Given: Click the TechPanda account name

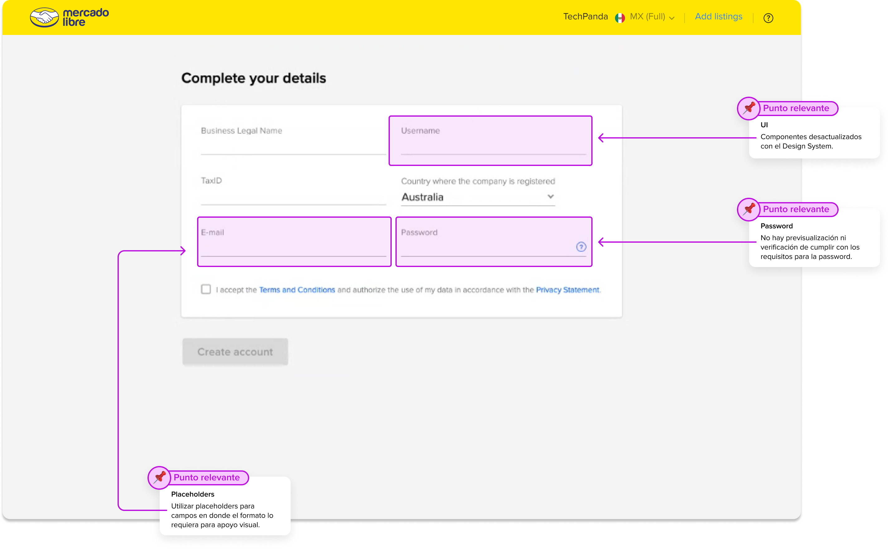Looking at the screenshot, I should coord(585,17).
